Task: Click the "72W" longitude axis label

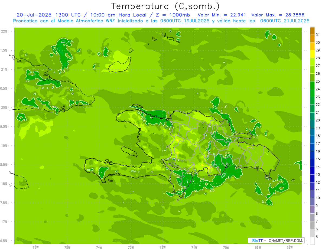Action: [162, 247]
